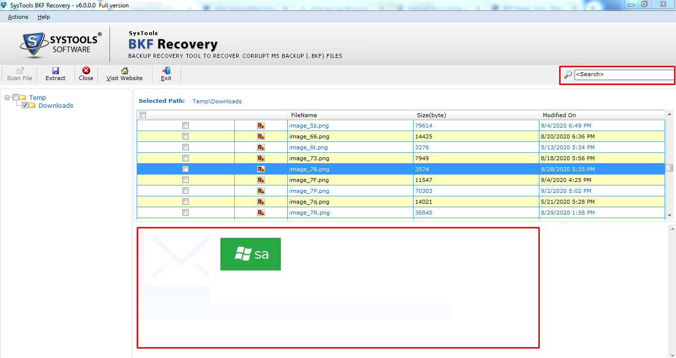Select Temp in the folder tree
Screen dimensions: 676x358
[38, 97]
